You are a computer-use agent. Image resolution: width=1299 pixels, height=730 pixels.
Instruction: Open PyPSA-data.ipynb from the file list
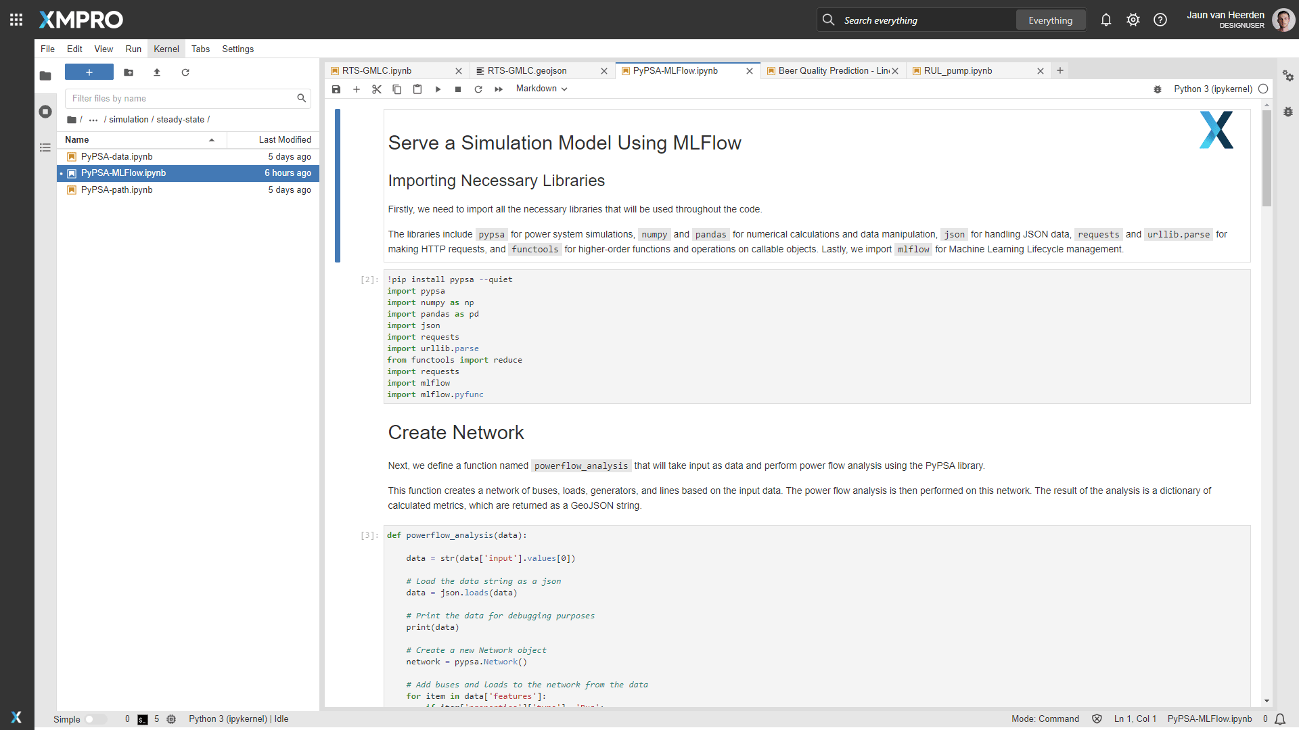(117, 157)
